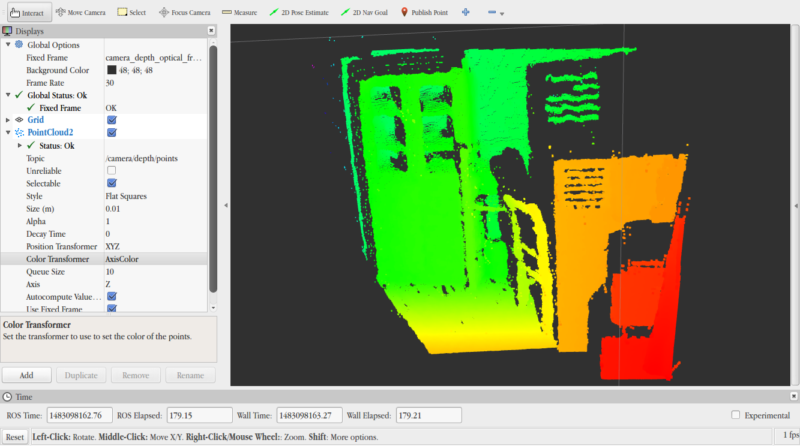Enable the Unreliable checkbox
Screen dimensions: 800x446
(112, 171)
